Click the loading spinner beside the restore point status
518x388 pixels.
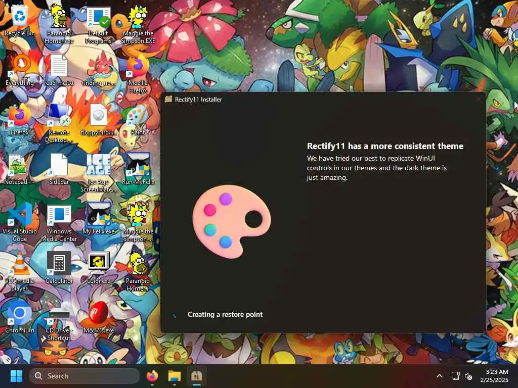click(175, 315)
